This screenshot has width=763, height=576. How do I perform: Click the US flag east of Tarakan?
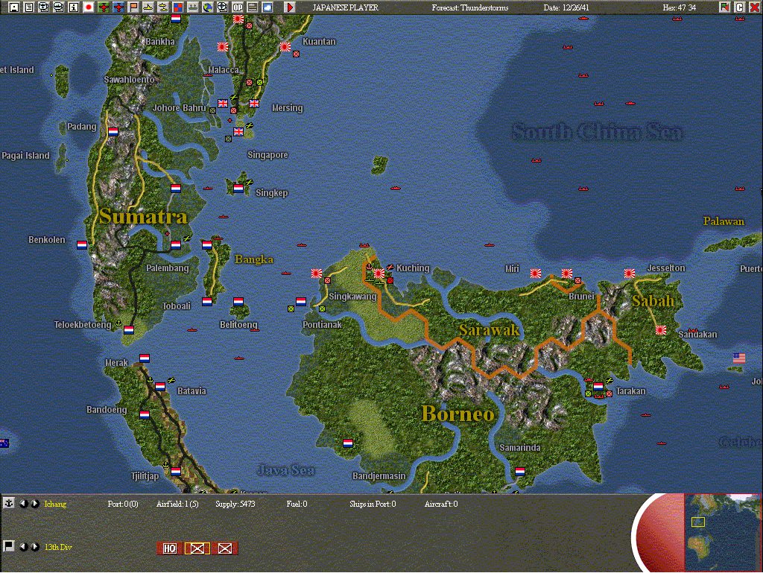[x=739, y=358]
